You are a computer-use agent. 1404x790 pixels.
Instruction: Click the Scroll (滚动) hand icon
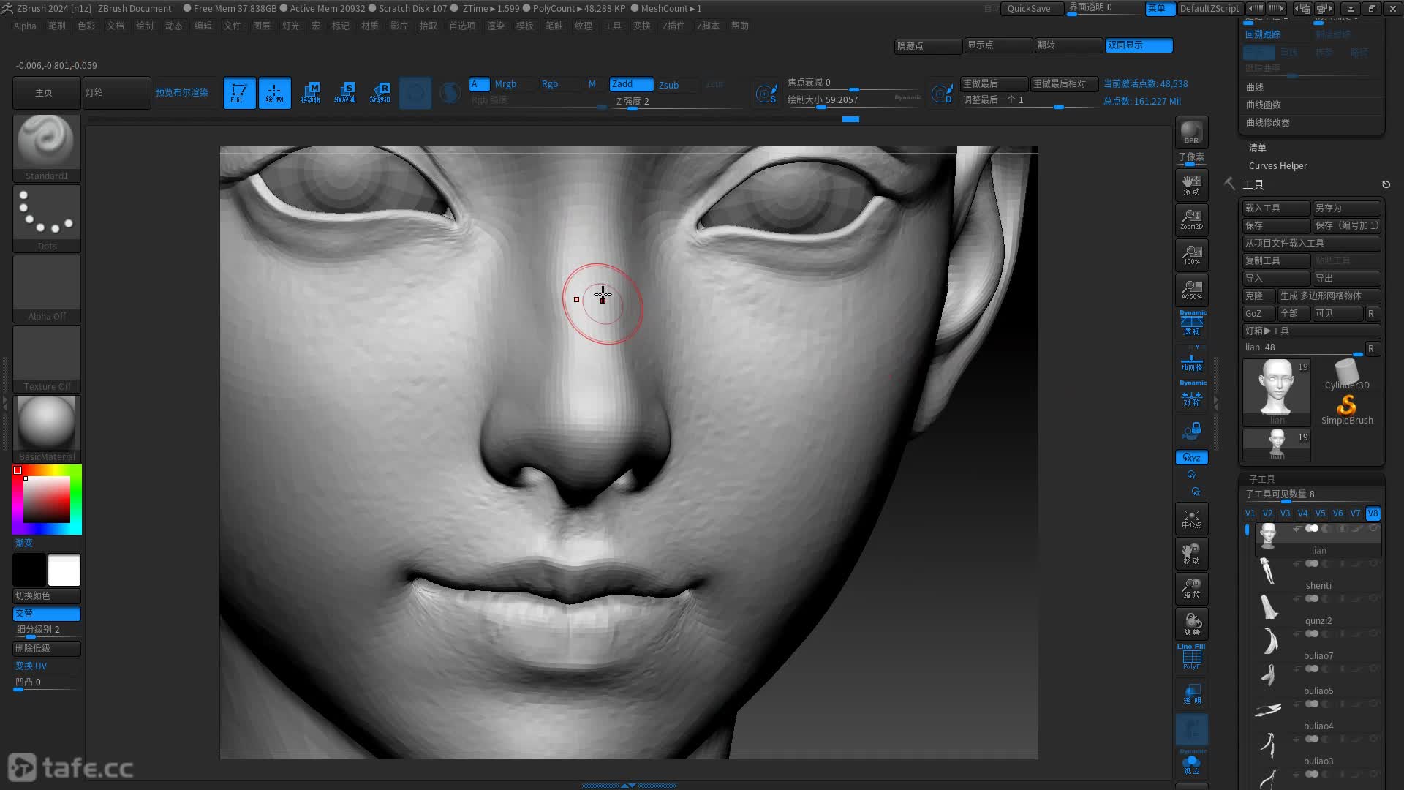pyautogui.click(x=1191, y=184)
